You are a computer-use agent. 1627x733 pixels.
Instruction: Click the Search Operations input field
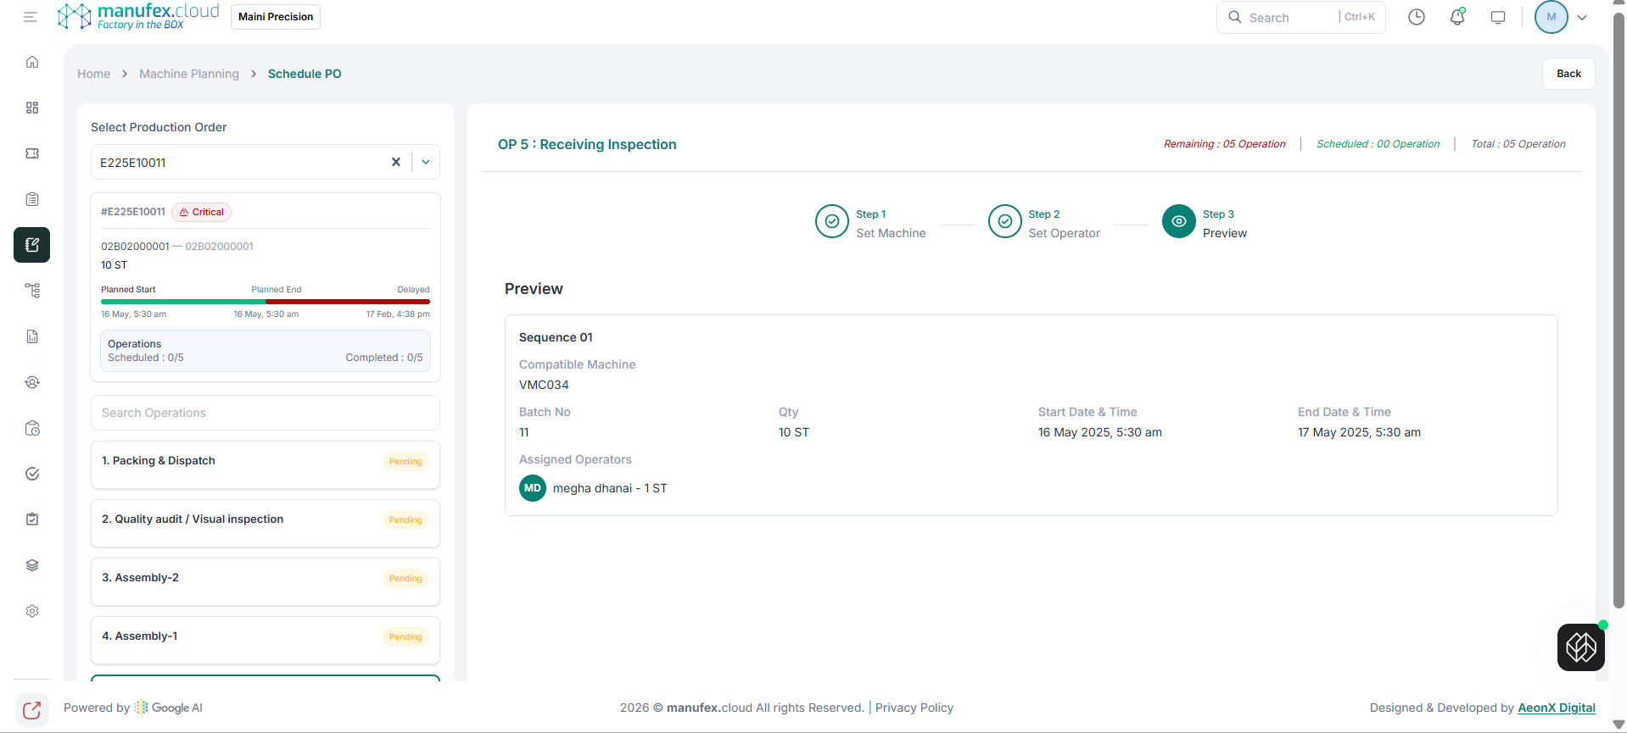[x=265, y=413]
